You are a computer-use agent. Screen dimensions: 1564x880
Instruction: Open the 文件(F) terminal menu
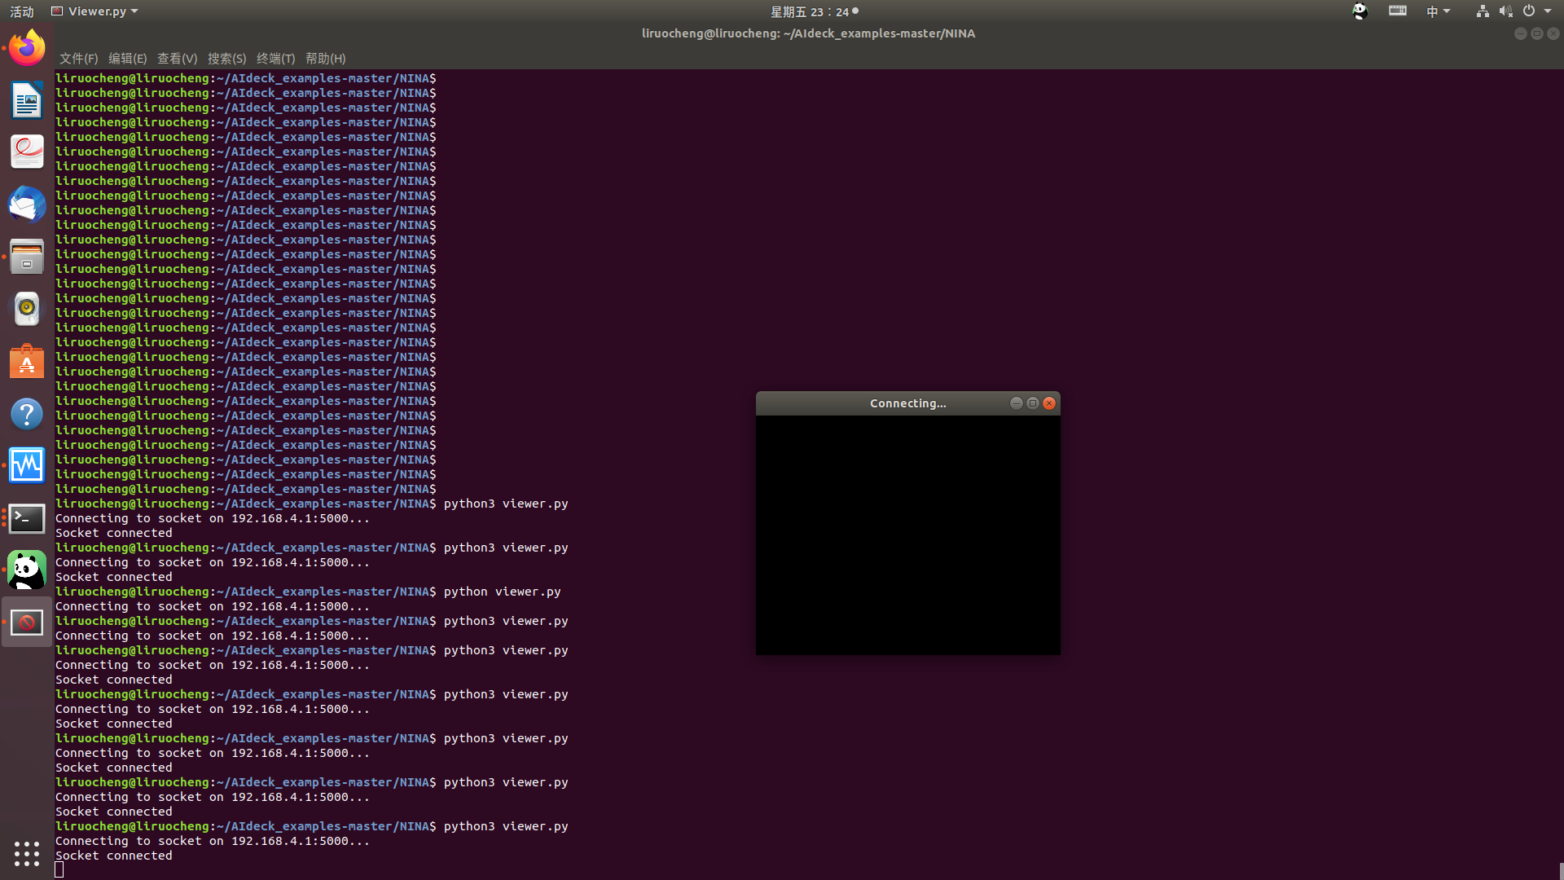[78, 59]
